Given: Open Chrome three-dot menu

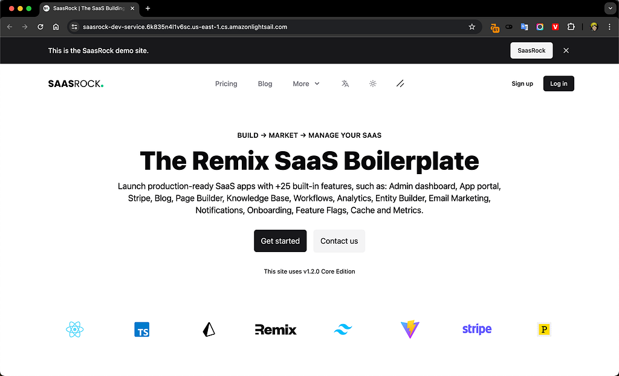Looking at the screenshot, I should coord(609,27).
